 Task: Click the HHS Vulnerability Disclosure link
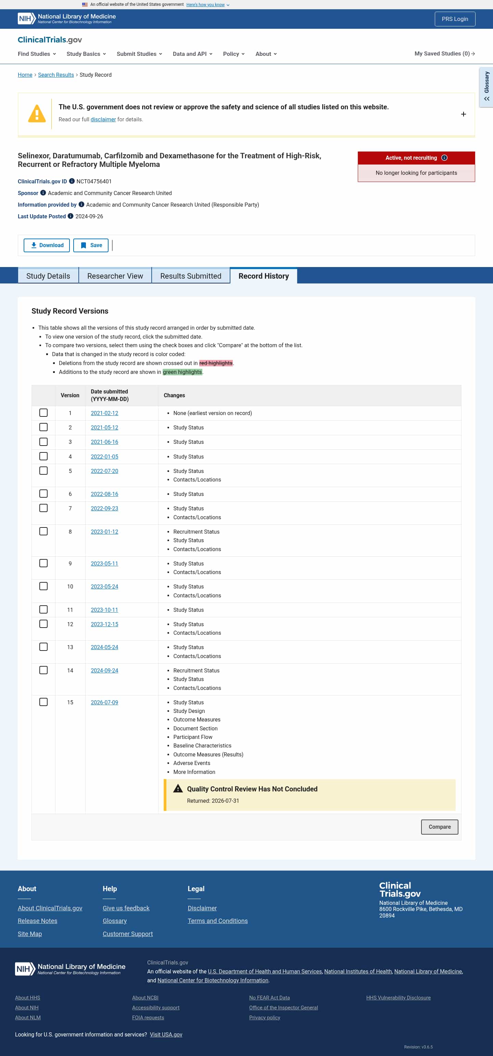pos(399,997)
